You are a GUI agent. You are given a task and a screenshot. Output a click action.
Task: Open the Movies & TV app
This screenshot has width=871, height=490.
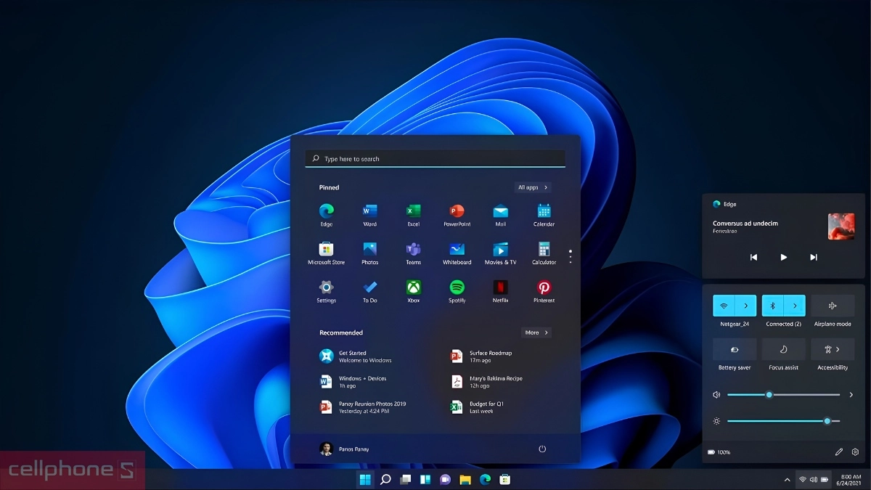(x=500, y=253)
